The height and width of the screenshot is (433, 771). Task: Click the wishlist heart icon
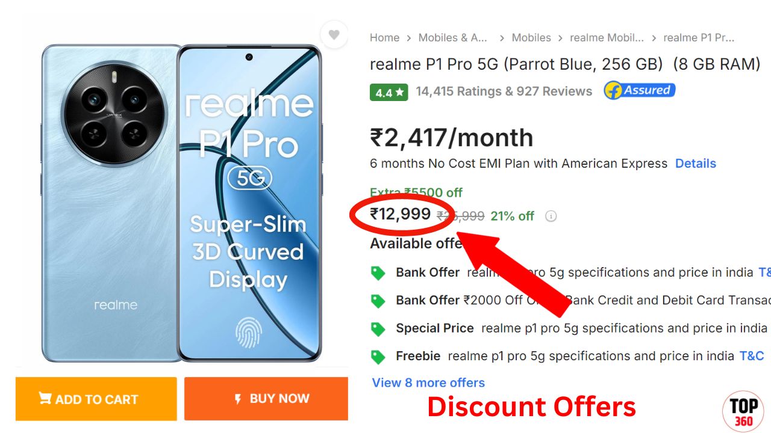pos(334,34)
